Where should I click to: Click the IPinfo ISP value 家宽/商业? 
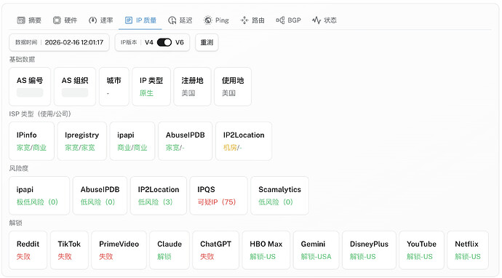31,148
